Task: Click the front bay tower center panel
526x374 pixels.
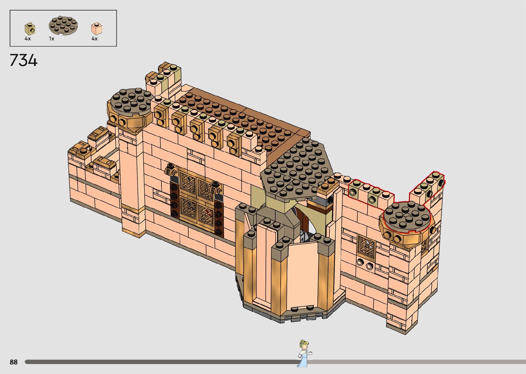Action: click(x=302, y=275)
